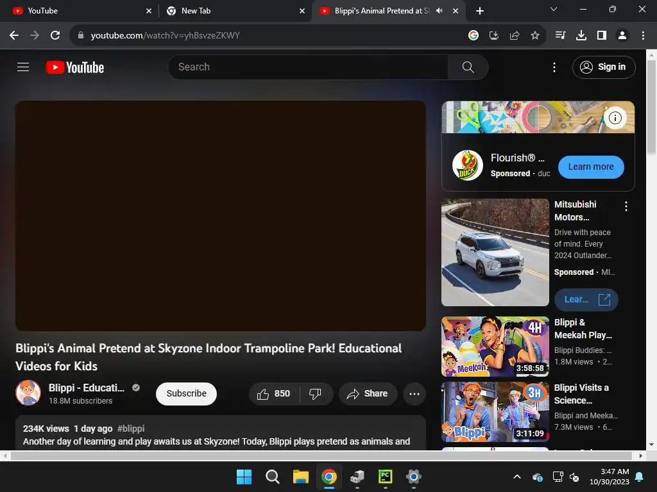657x492 pixels.
Task: Open YouTube settings three-dot menu
Action: pyautogui.click(x=554, y=67)
